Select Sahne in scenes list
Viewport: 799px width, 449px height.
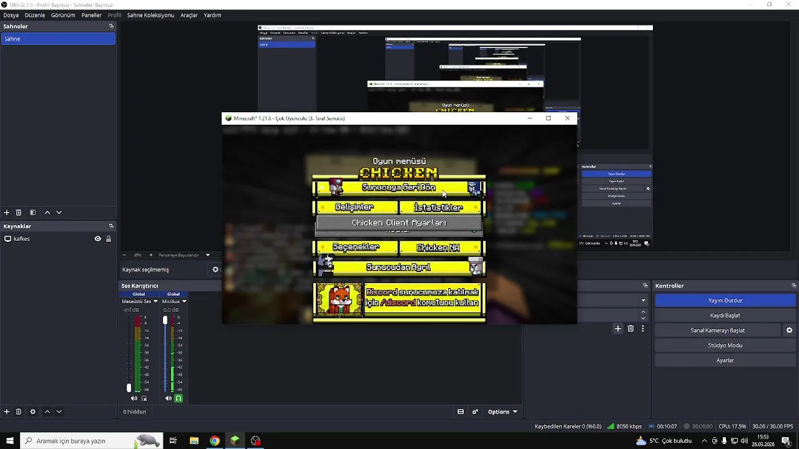click(58, 39)
